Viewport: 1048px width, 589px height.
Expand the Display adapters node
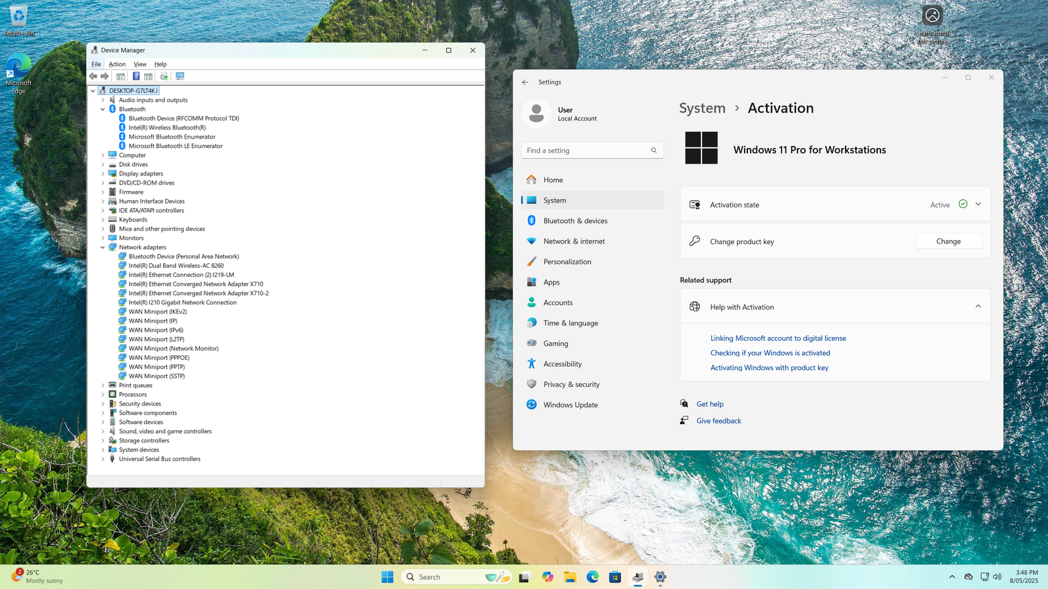pos(103,174)
